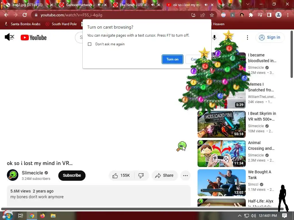Click Turn on button in dialog
The image size is (294, 220).
pyautogui.click(x=172, y=59)
